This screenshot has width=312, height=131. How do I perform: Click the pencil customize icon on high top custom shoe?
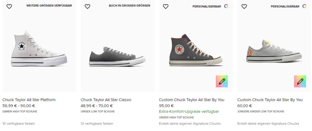[x=222, y=81]
